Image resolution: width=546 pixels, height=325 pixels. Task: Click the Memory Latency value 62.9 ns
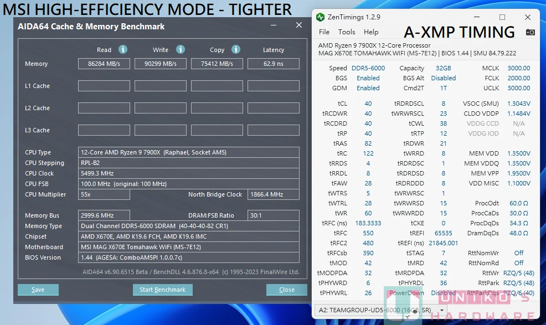pyautogui.click(x=274, y=64)
